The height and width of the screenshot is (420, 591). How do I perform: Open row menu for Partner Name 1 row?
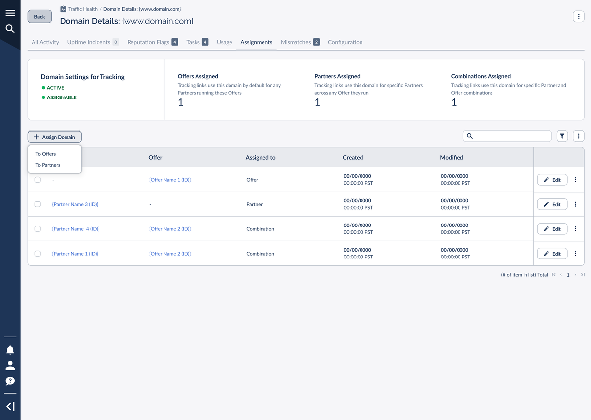coord(575,254)
